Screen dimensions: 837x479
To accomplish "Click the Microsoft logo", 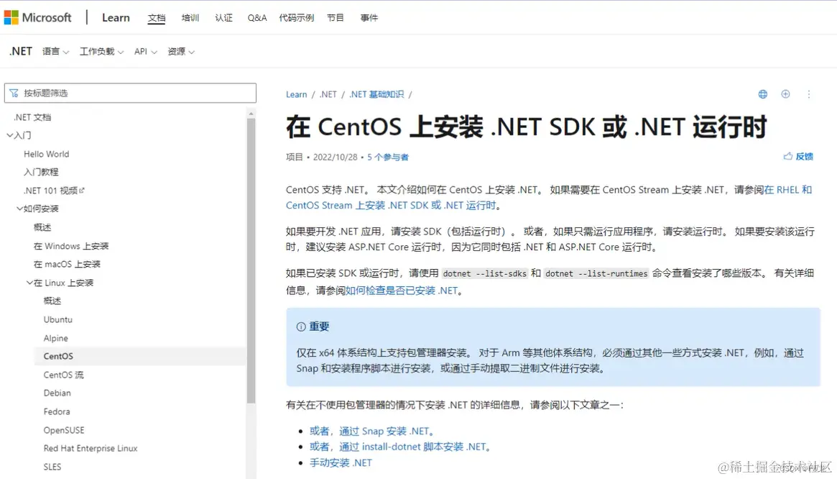I will coord(37,18).
